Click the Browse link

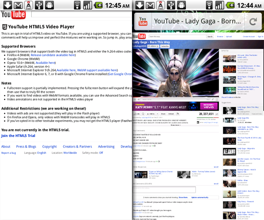220,37
